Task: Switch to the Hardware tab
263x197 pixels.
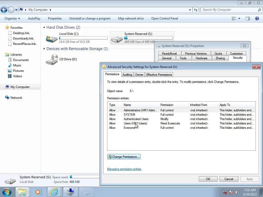Action: (x=201, y=58)
